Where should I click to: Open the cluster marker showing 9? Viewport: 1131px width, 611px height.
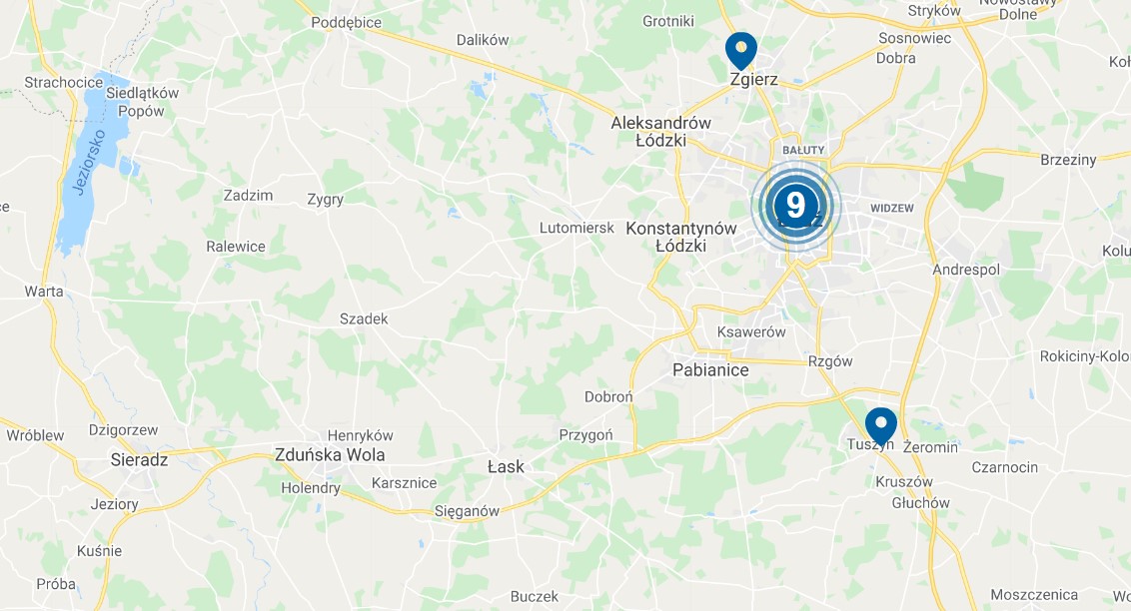(x=795, y=206)
